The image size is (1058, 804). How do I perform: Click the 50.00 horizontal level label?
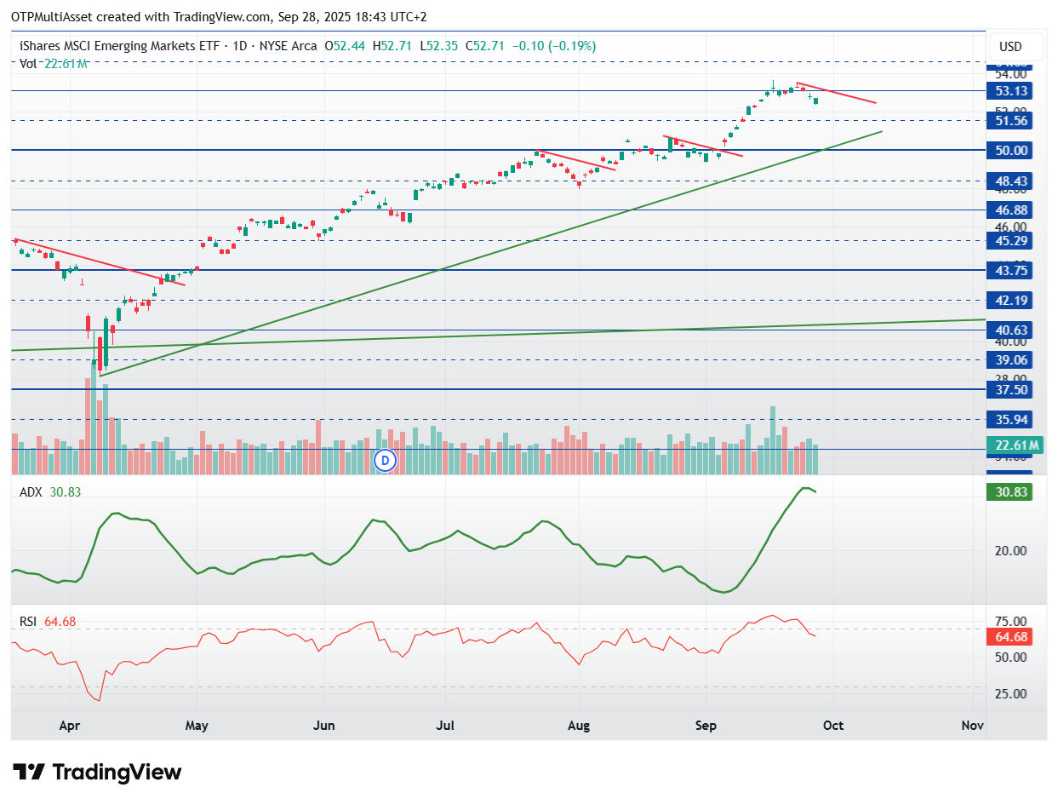click(x=1009, y=150)
